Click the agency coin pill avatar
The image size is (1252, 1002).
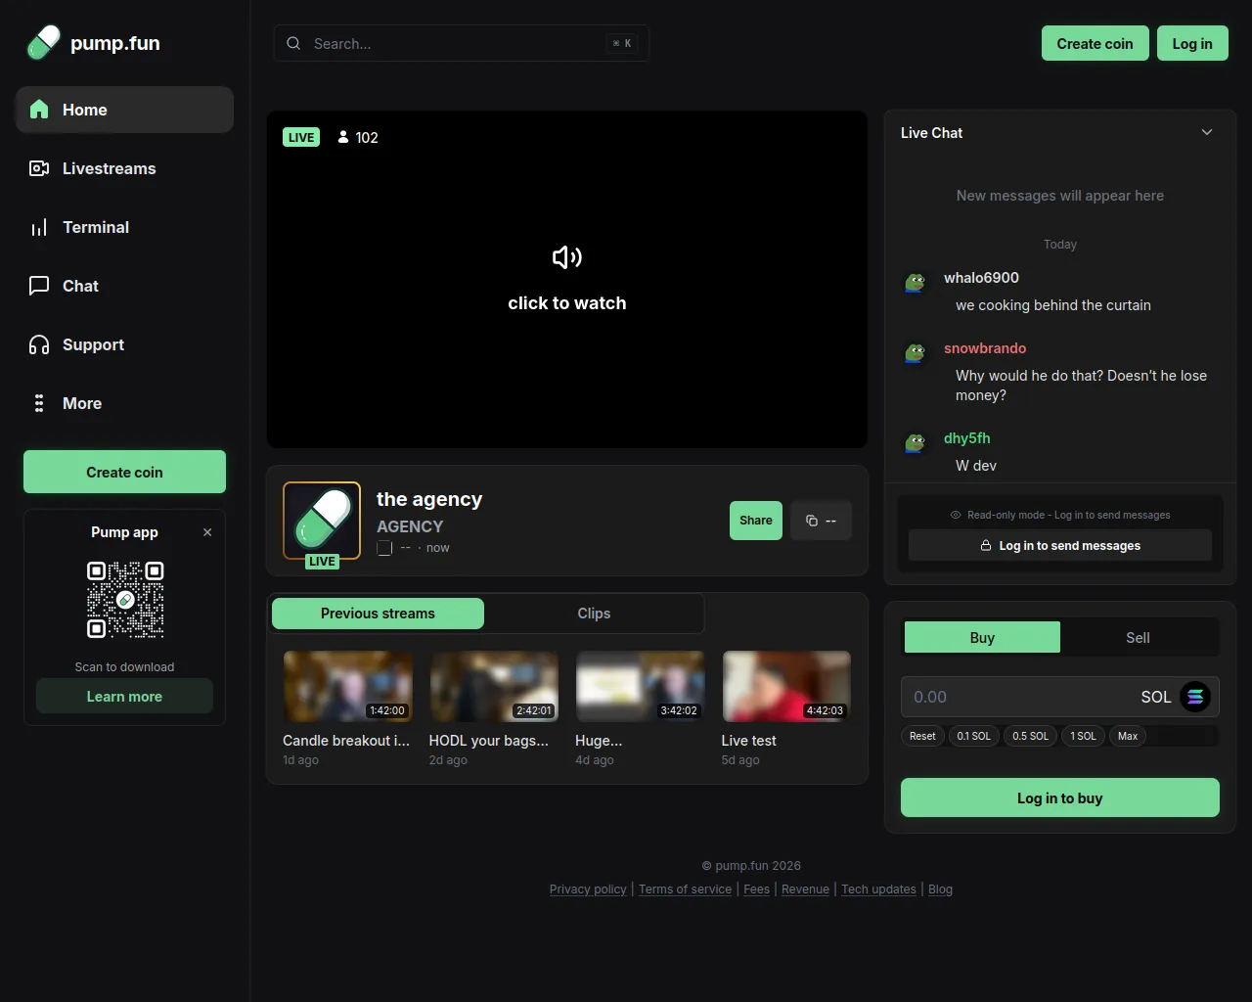[322, 521]
